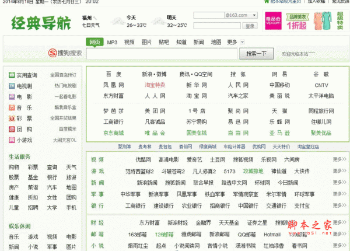Image resolution: width=350 pixels, height=251 pixels.
Task: Open the 七日天气 forecast link
Action: point(91,25)
